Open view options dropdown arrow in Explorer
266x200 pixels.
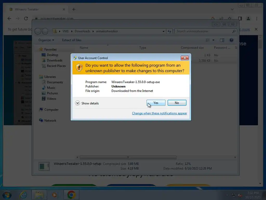(x=213, y=40)
